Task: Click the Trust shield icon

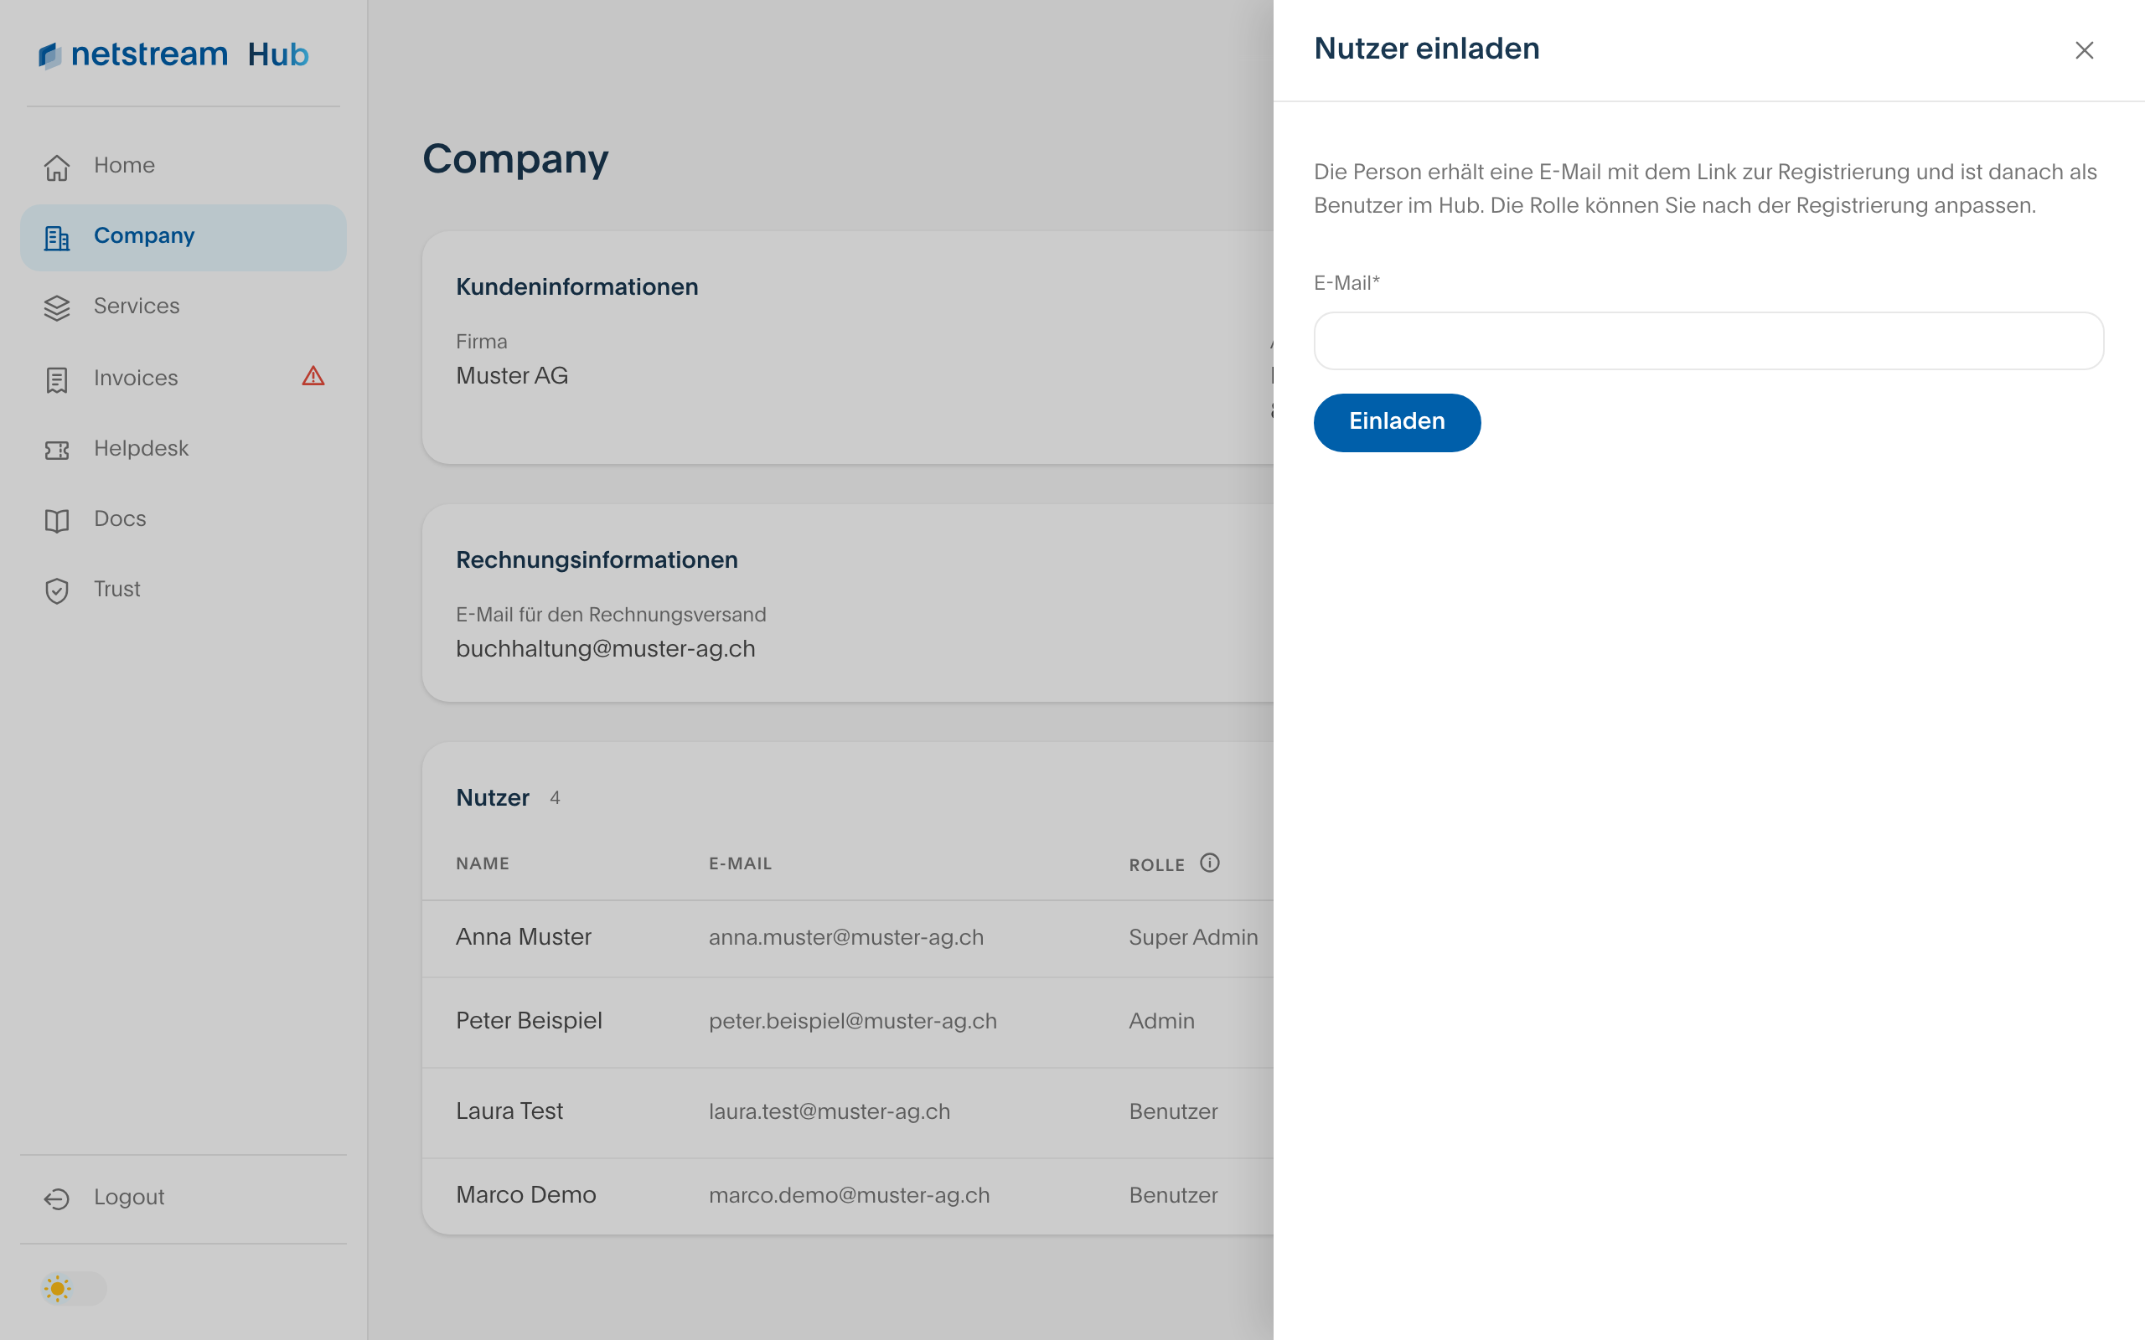Action: [x=57, y=591]
